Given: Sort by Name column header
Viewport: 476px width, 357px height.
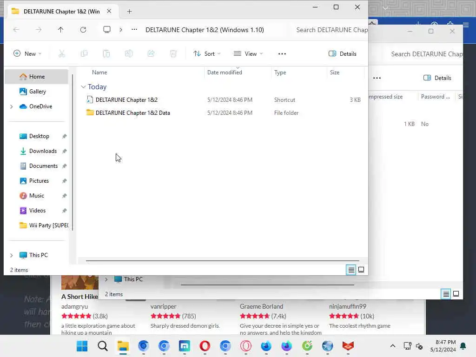Looking at the screenshot, I should click(99, 73).
